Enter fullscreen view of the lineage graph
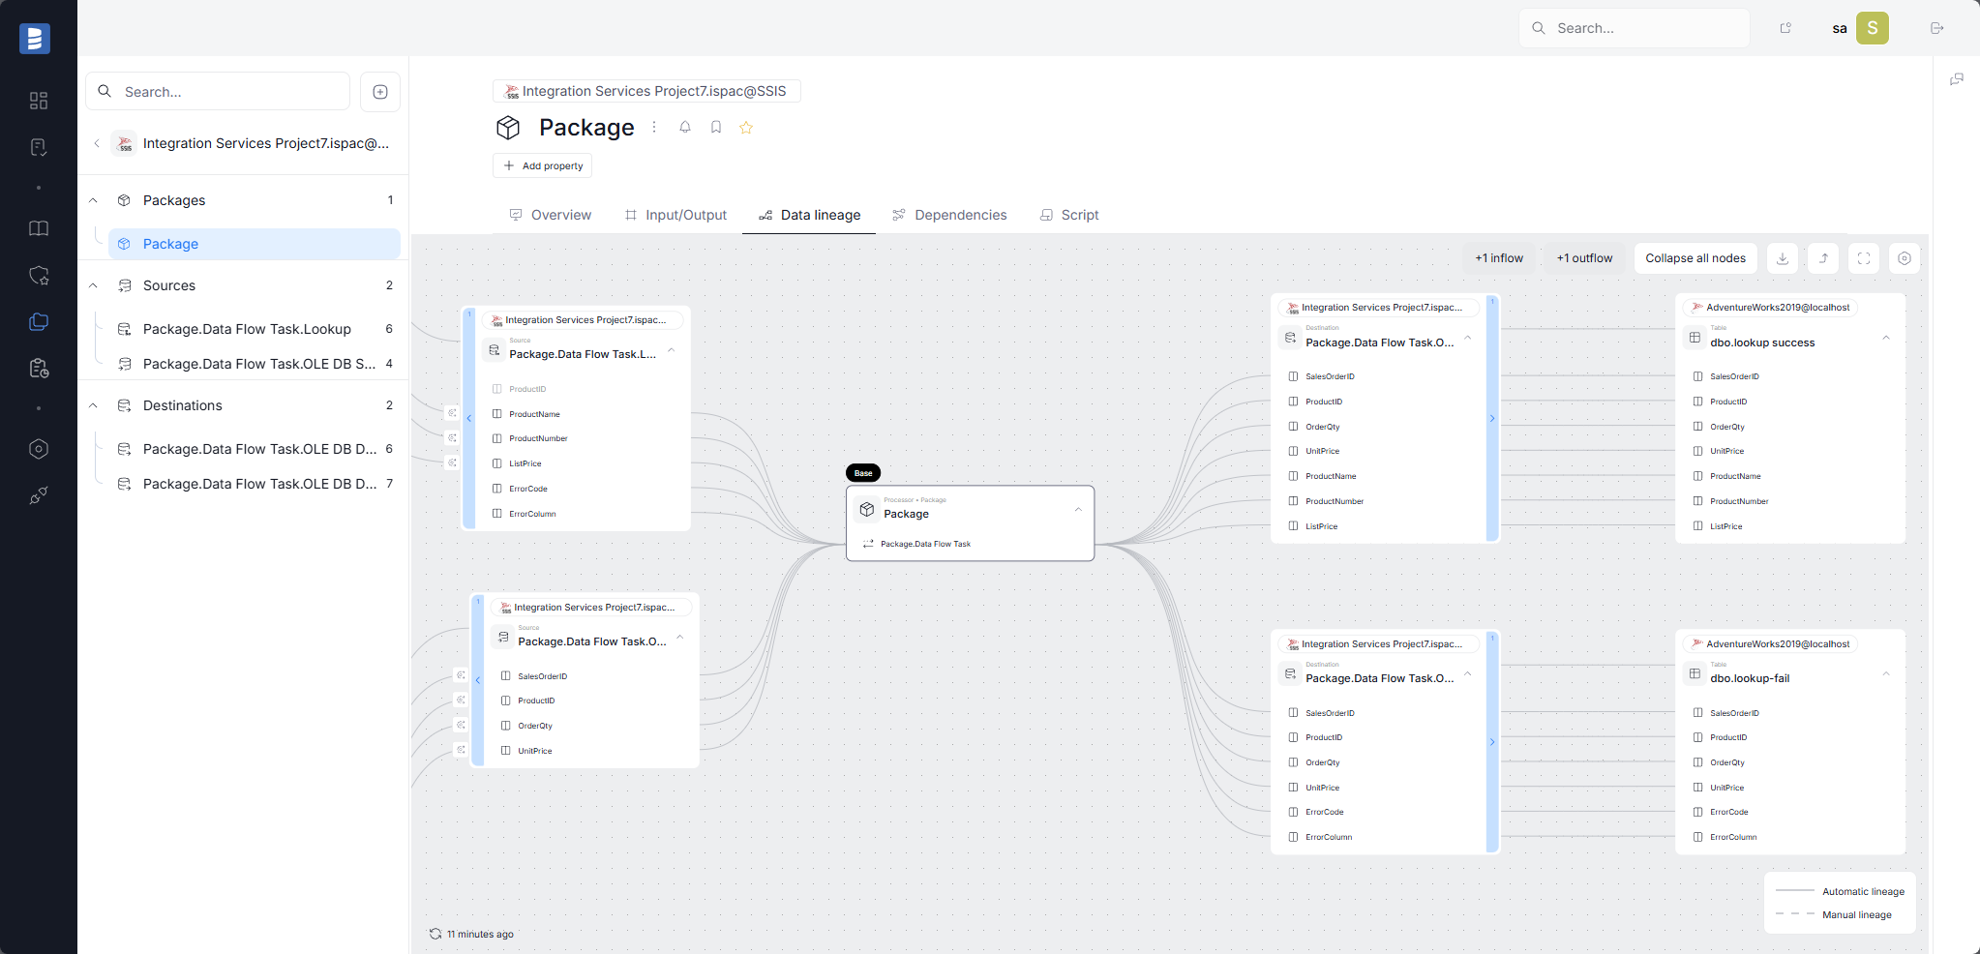 click(1863, 258)
